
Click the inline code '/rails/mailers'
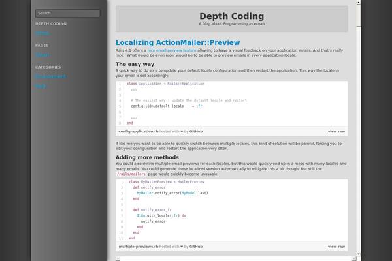coord(131,174)
